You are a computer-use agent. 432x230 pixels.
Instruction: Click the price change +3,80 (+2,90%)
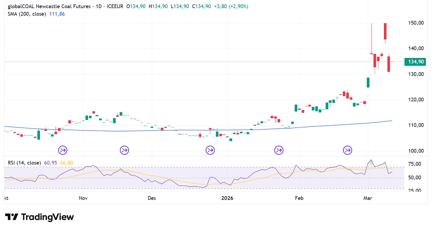(x=231, y=6)
